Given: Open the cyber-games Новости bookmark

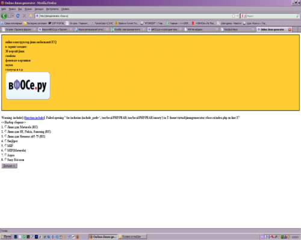Looking at the screenshot, I should [x=229, y=23].
